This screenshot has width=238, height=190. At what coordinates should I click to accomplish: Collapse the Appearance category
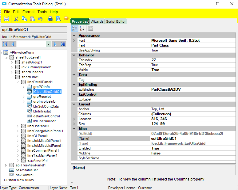click(74, 36)
